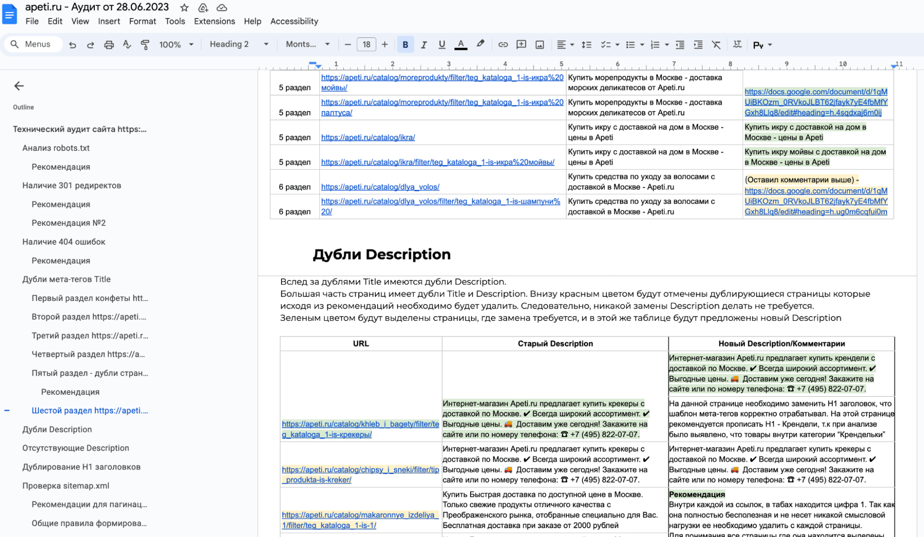Star this document
The width and height of the screenshot is (924, 537).
click(184, 7)
